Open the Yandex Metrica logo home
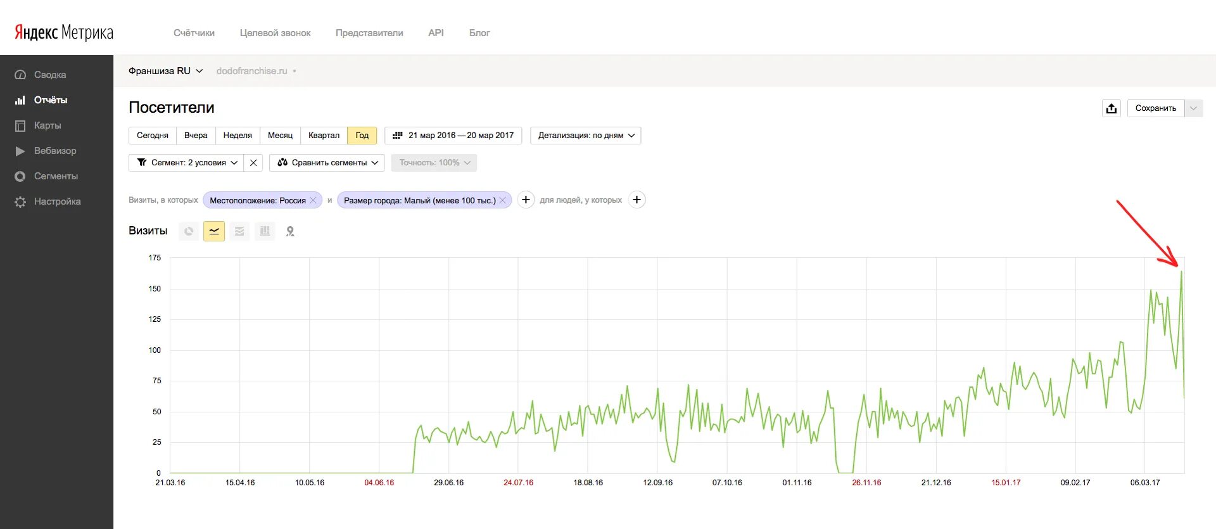 [x=64, y=32]
